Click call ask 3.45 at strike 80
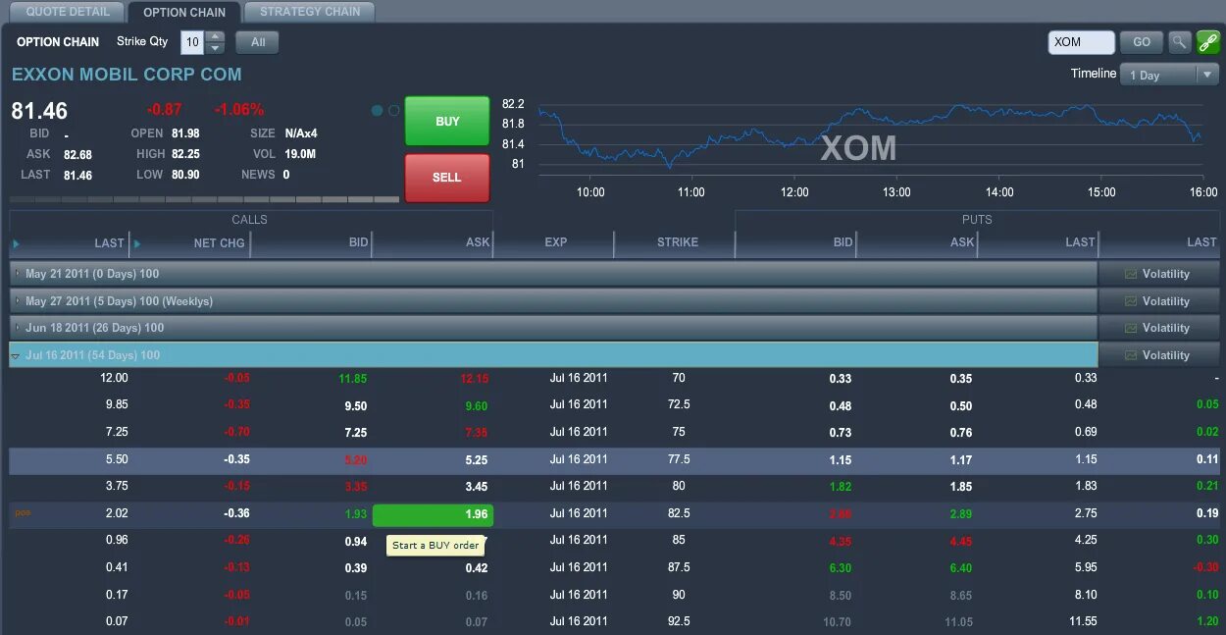Viewport: 1226px width, 635px height. tap(477, 487)
